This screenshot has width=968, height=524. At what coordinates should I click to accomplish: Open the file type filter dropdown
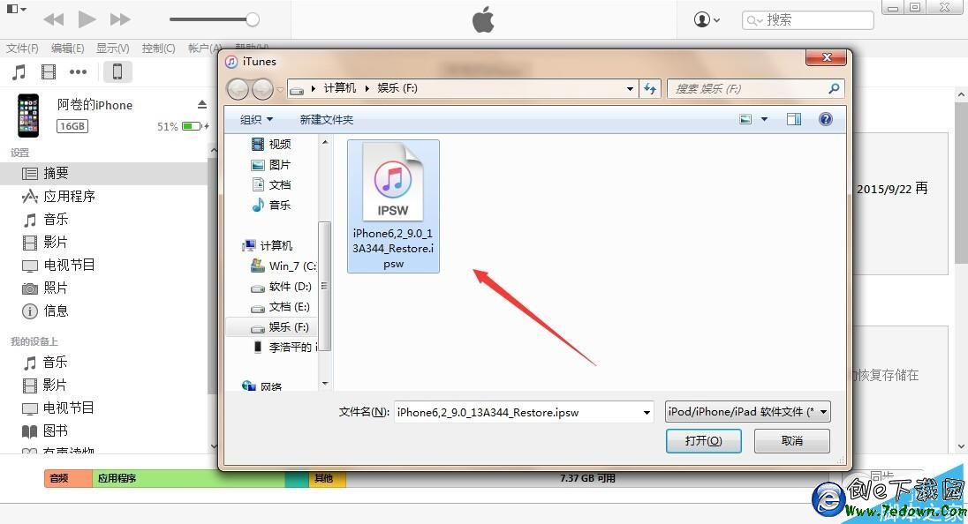(747, 412)
